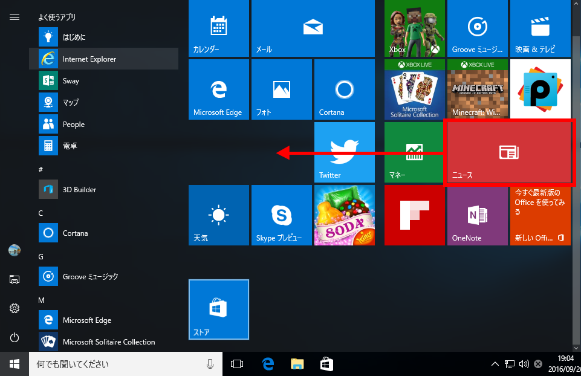Screen dimensions: 581x376
Task: Open the Power options button
Action: coord(15,337)
